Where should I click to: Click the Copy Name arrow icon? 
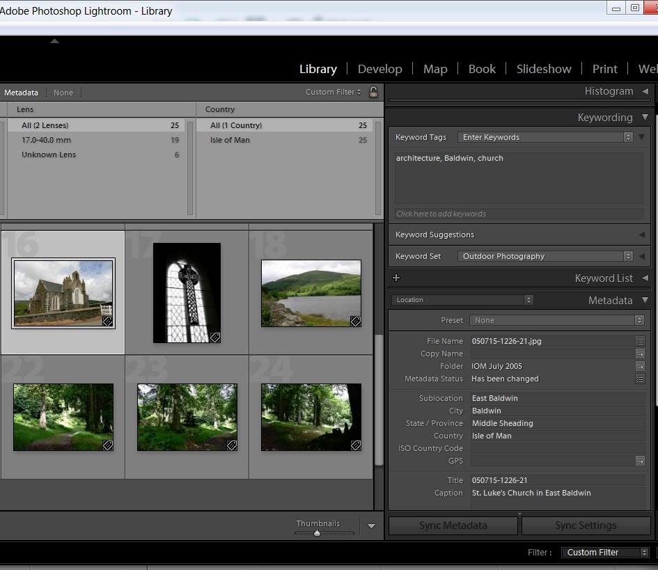pyautogui.click(x=640, y=354)
